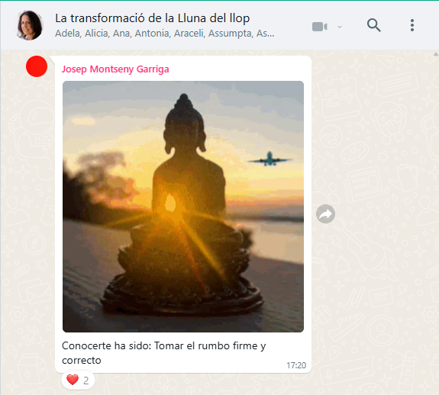Open the group profile photo
Image resolution: width=439 pixels, height=395 pixels.
(30, 25)
